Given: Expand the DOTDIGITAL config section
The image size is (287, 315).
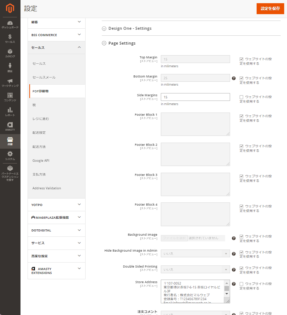Looking at the screenshot, I should 56,230.
